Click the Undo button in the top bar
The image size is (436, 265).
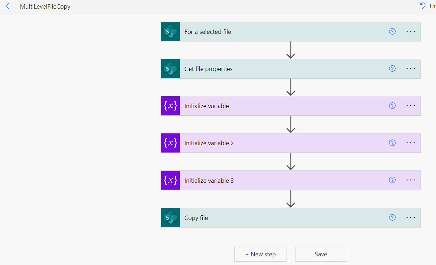428,6
